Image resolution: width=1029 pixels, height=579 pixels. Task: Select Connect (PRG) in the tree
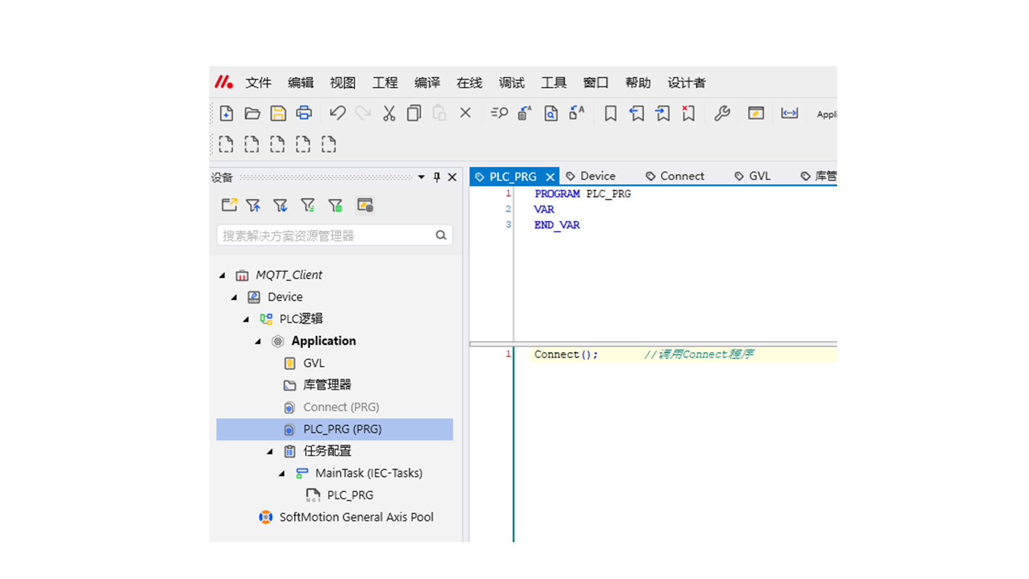(x=341, y=407)
